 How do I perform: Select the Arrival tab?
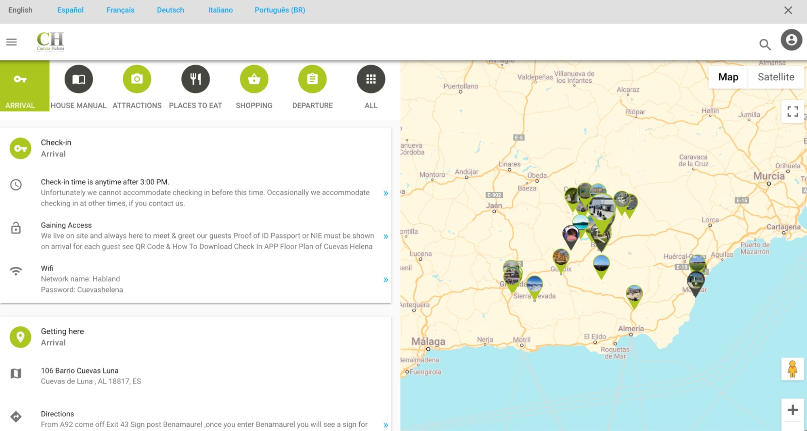pos(25,86)
